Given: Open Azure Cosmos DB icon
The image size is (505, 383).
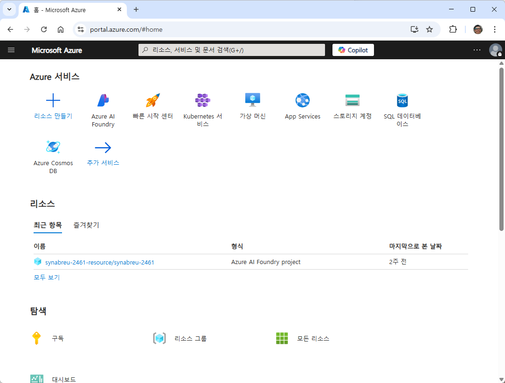Looking at the screenshot, I should click(x=53, y=147).
